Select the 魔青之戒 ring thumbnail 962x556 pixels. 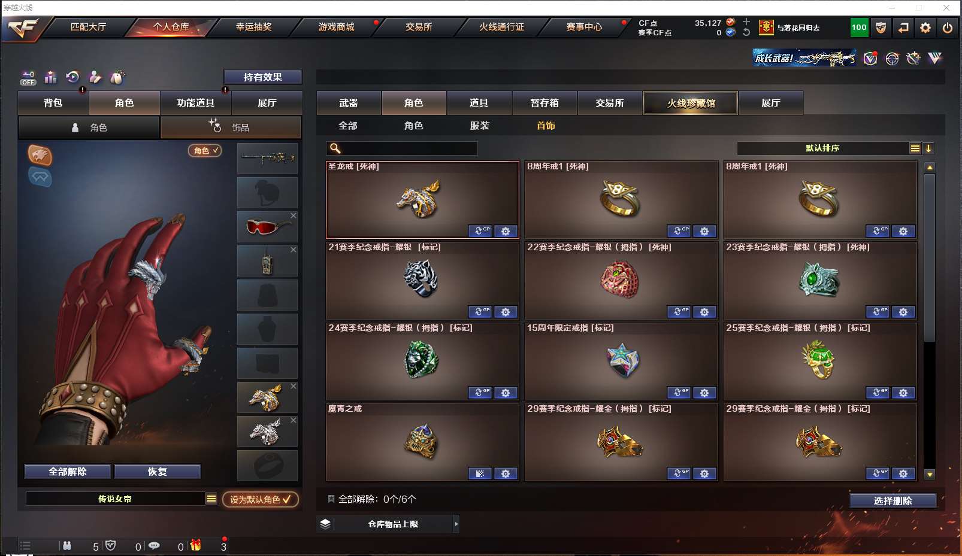(x=422, y=442)
